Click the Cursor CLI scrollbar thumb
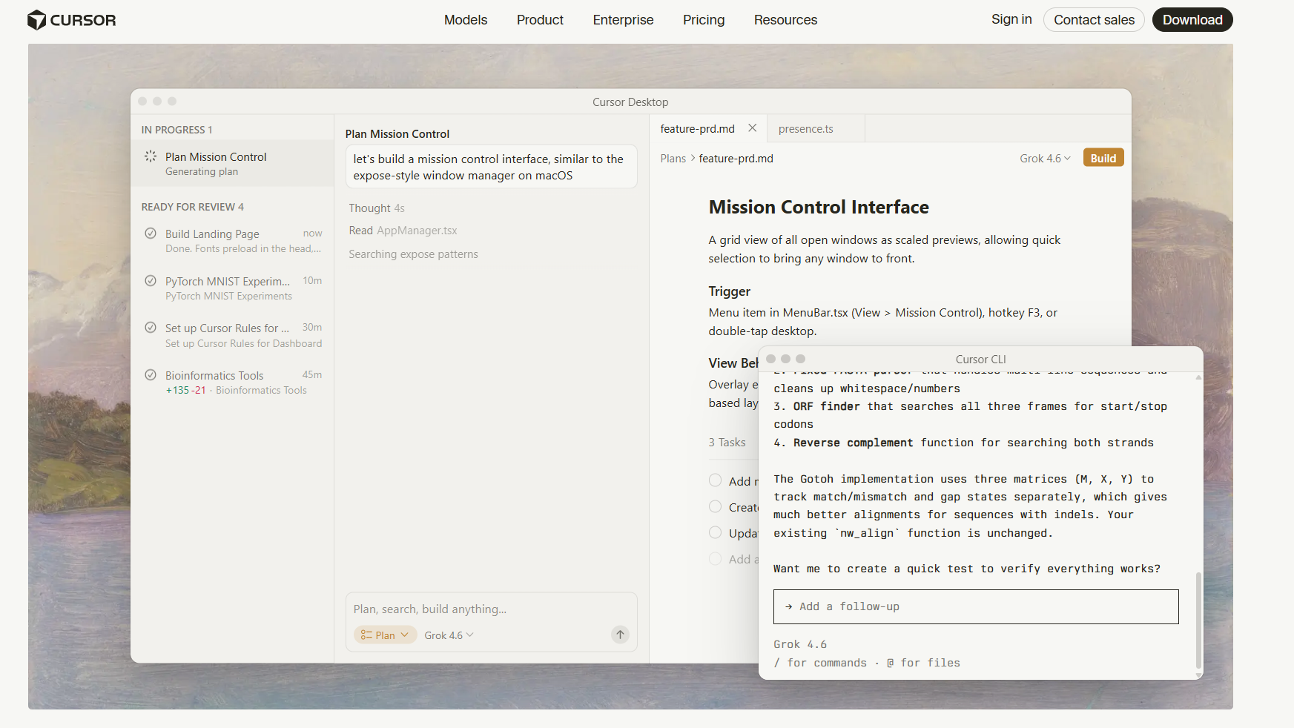The width and height of the screenshot is (1294, 728). (x=1198, y=620)
